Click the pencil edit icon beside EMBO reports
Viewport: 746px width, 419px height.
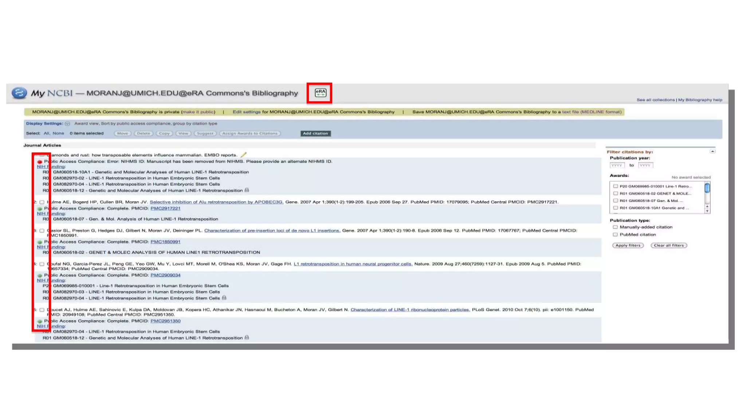pyautogui.click(x=243, y=155)
